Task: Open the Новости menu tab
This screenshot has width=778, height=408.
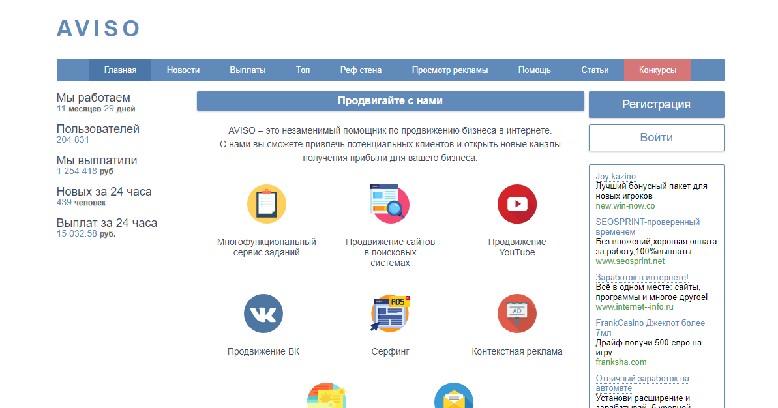Action: (x=183, y=70)
